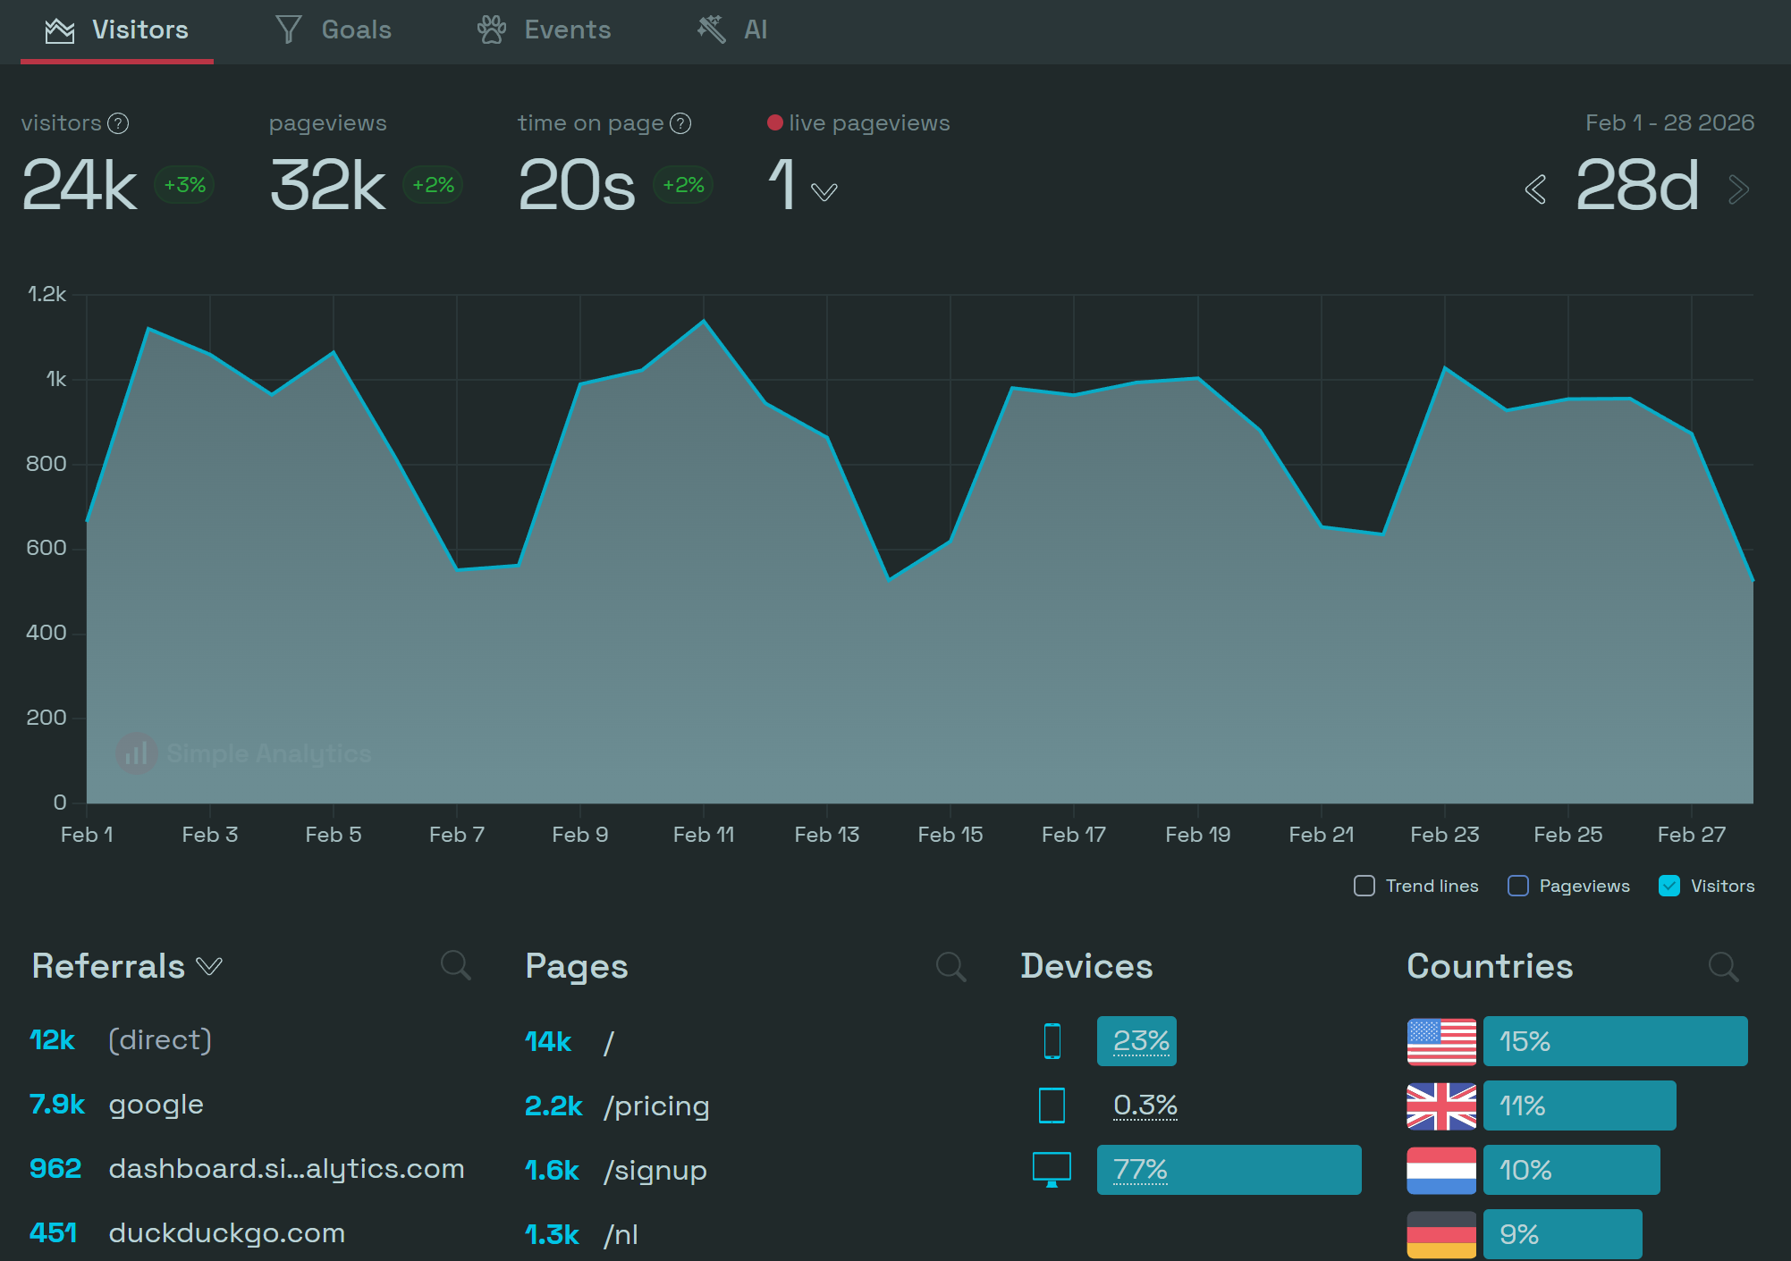
Task: Select the AI magic wand icon
Action: point(709,29)
